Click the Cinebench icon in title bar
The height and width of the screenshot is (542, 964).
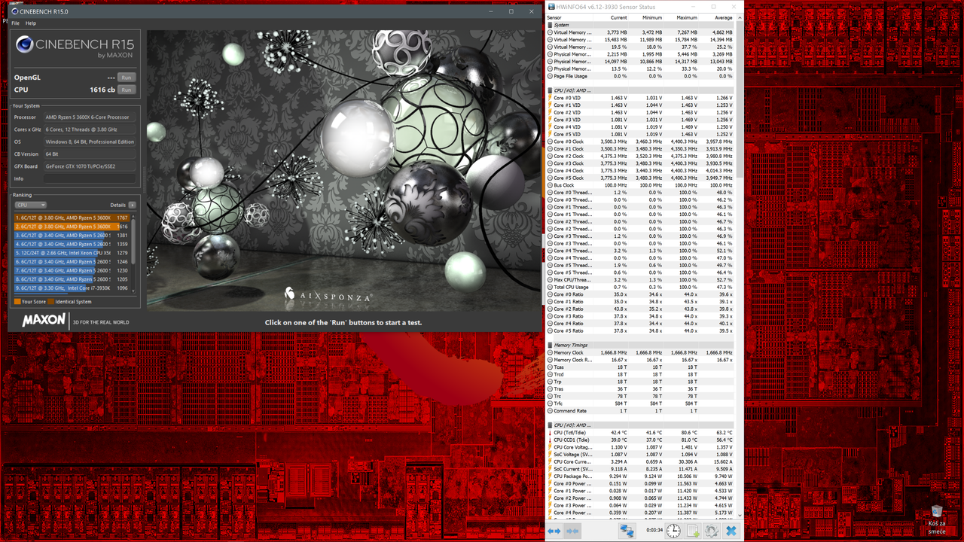coord(14,11)
